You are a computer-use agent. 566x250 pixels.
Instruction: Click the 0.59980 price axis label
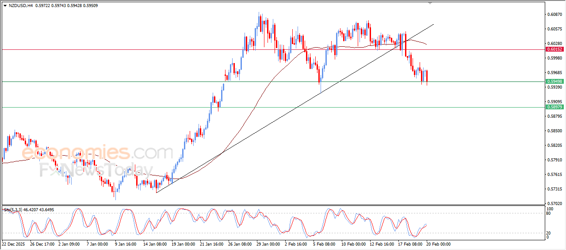coord(555,58)
